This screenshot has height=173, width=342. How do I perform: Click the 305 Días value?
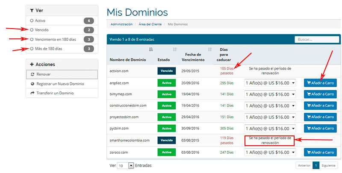coord(227,128)
